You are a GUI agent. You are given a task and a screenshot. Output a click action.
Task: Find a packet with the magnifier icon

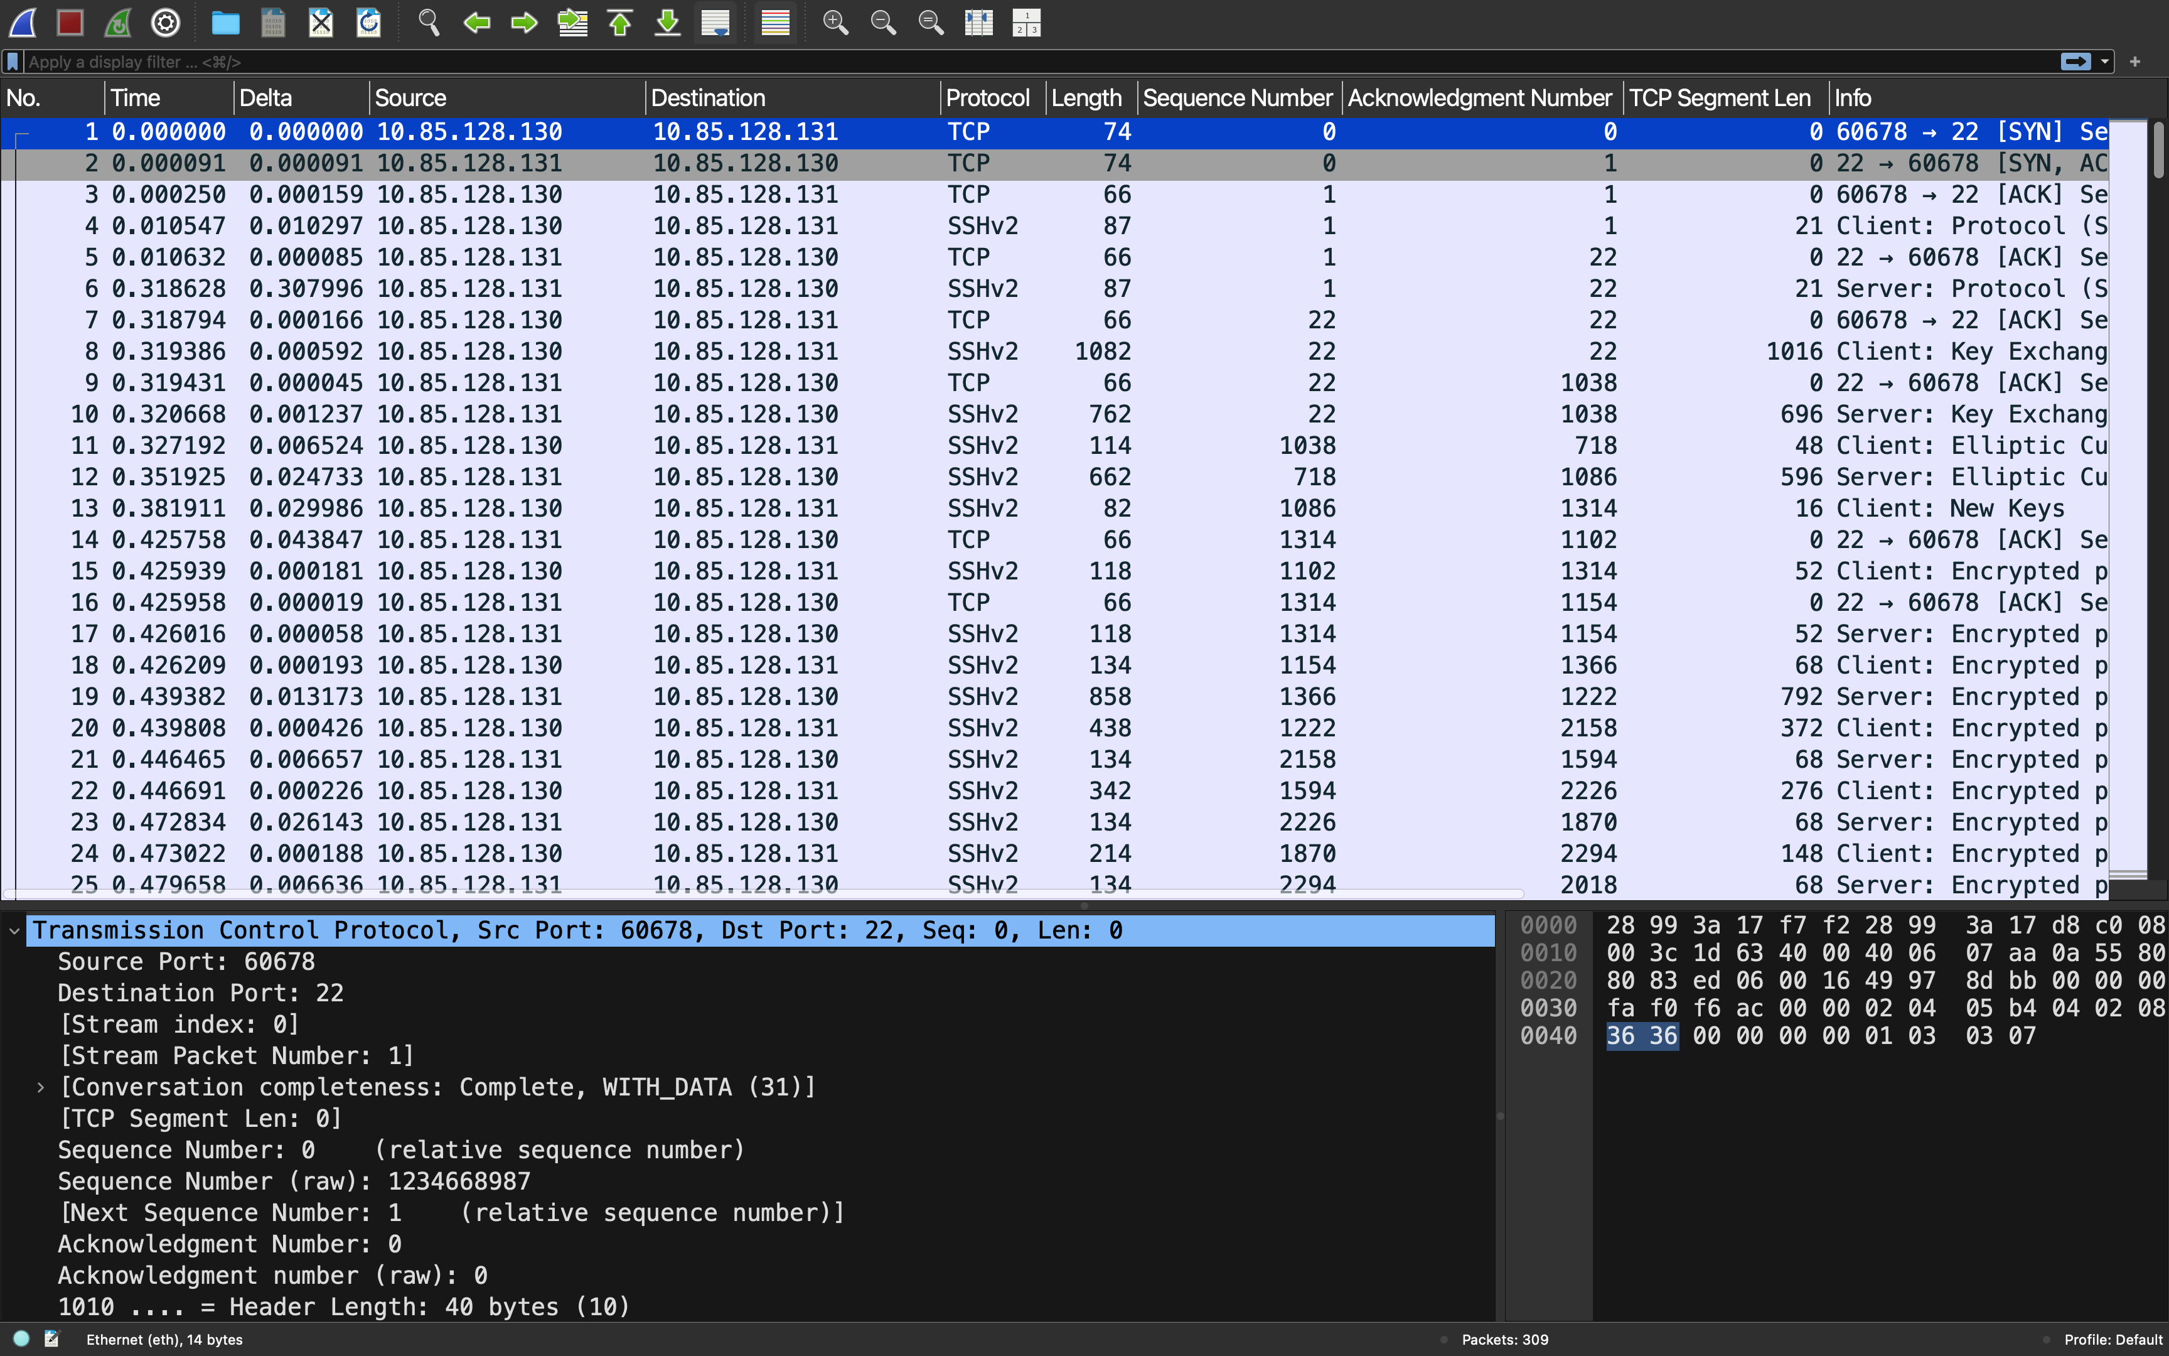point(429,23)
